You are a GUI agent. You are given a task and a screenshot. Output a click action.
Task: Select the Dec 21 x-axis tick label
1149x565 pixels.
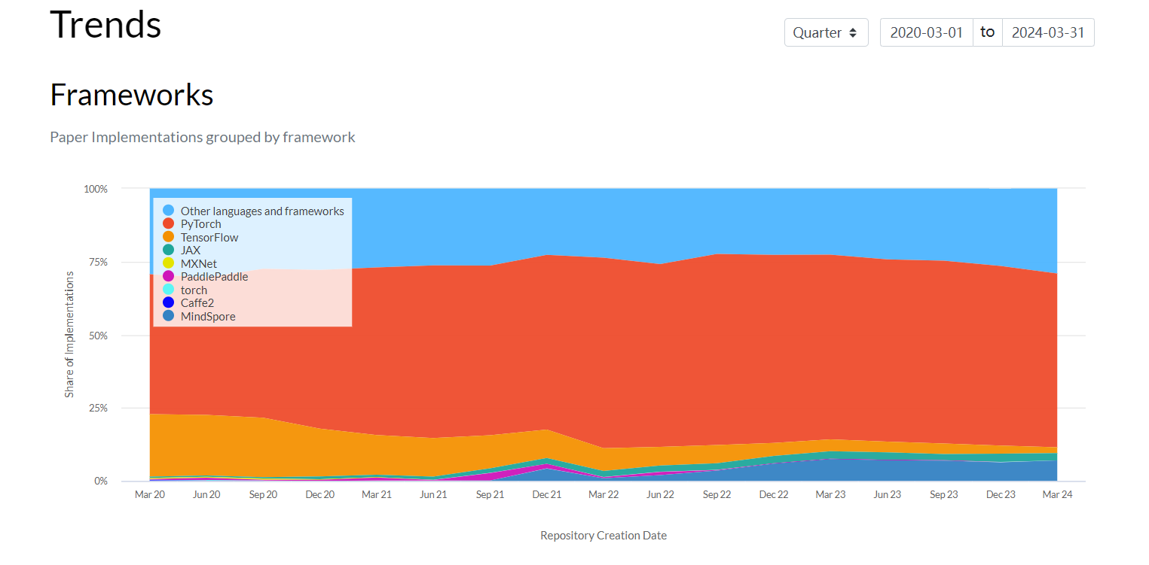point(546,494)
